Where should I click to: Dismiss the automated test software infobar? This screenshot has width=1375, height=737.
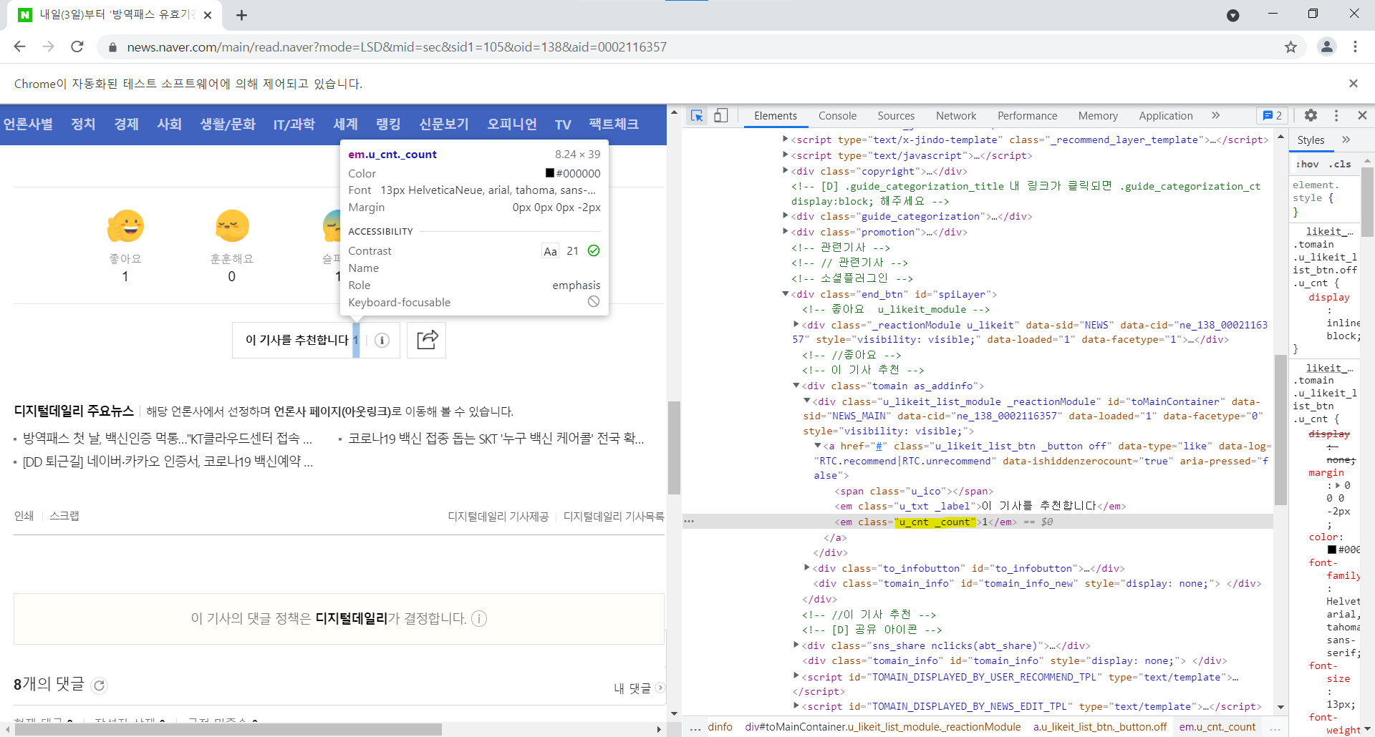(x=1354, y=84)
